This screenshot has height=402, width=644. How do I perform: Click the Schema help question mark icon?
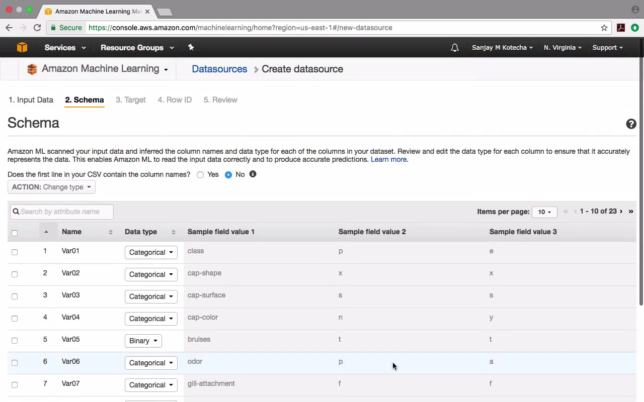[x=631, y=124]
